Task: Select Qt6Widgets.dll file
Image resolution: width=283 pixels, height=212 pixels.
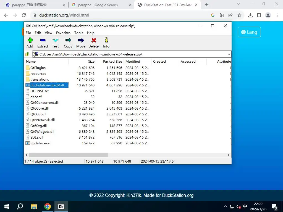Action: tap(42, 132)
